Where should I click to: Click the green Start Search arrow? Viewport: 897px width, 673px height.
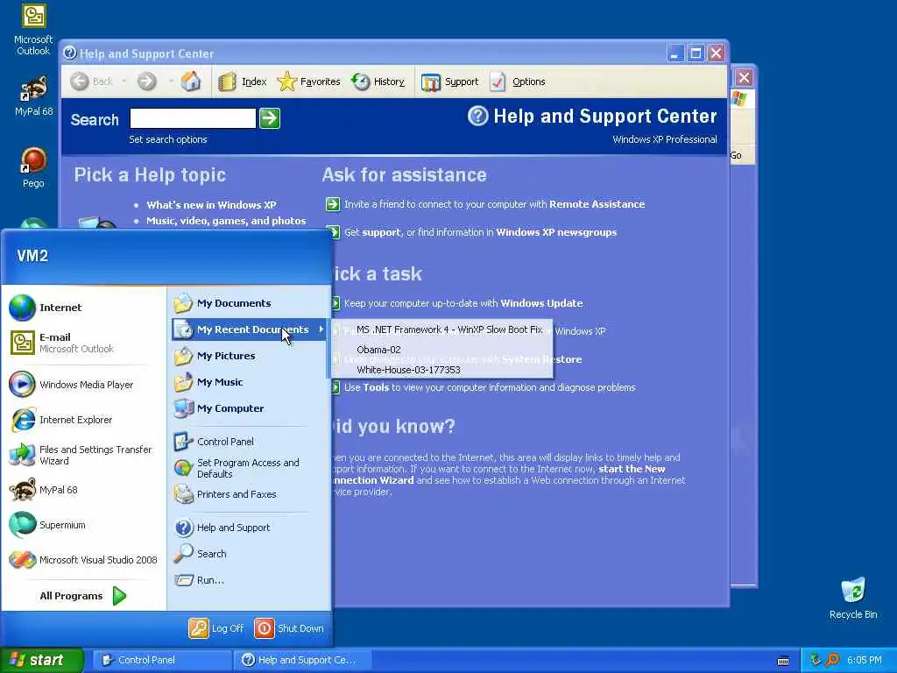270,118
